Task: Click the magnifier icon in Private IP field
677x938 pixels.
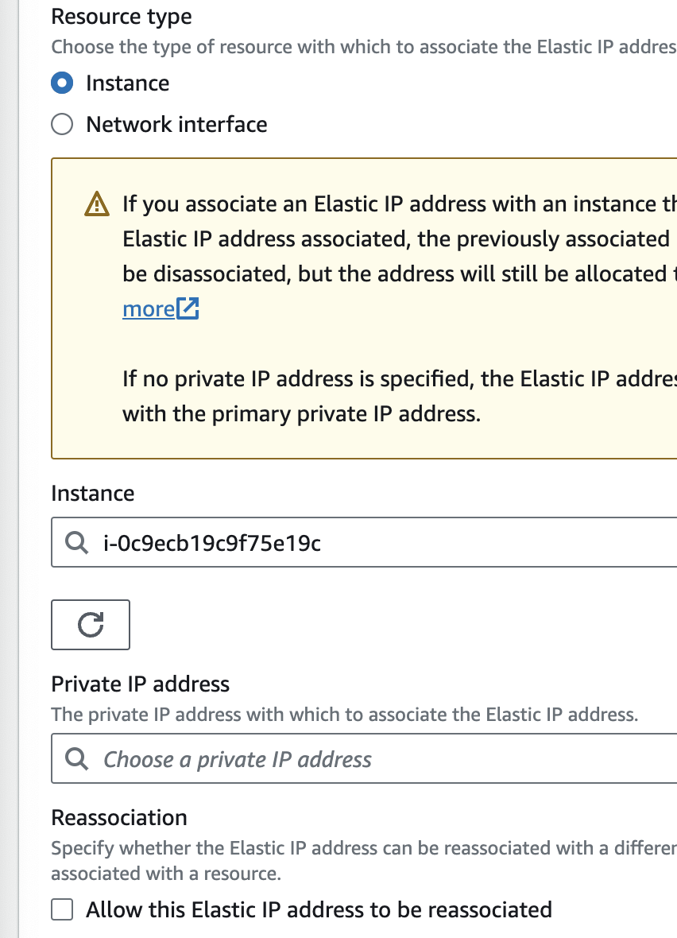Action: 76,759
